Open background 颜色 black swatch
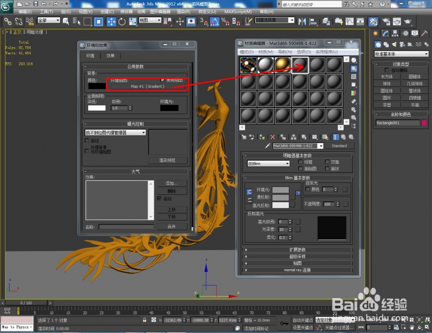Screen dimensions: 432x333 97,86
